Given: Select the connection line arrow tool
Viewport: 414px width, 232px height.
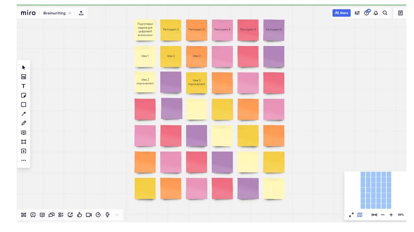Looking at the screenshot, I should click(23, 114).
